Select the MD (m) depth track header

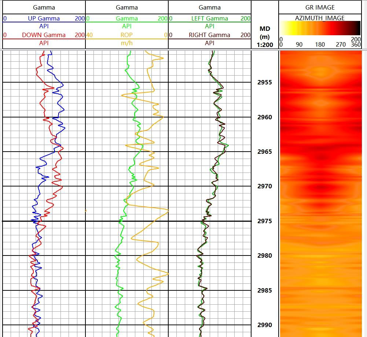pos(265,33)
